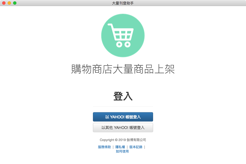Screen dimensions: 246x164
Task: Click the 購物商店大量商品上架 heading
Action: [123, 69]
